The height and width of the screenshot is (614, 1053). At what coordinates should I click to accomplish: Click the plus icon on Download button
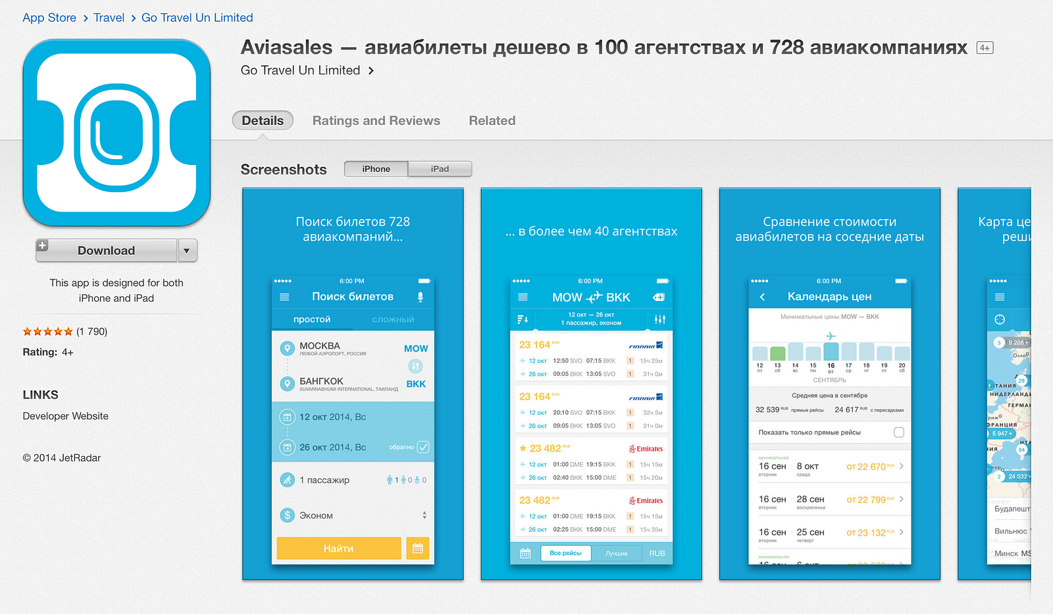[42, 245]
